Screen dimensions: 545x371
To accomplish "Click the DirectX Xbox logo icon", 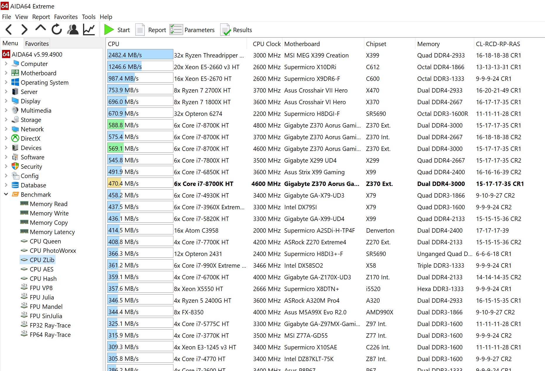I will (x=15, y=138).
